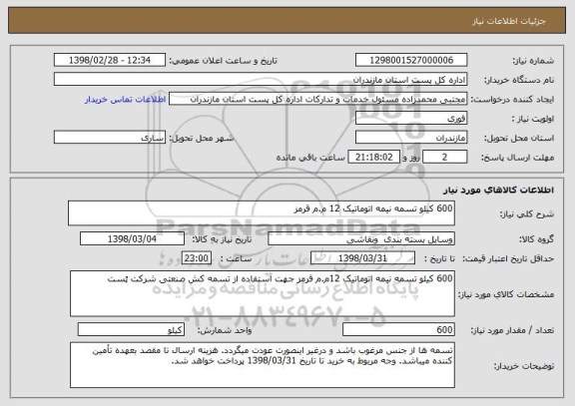This screenshot has width=575, height=406.
Task: Click the مشخصات کالای مورد نیاز text area
Action: click(x=263, y=294)
